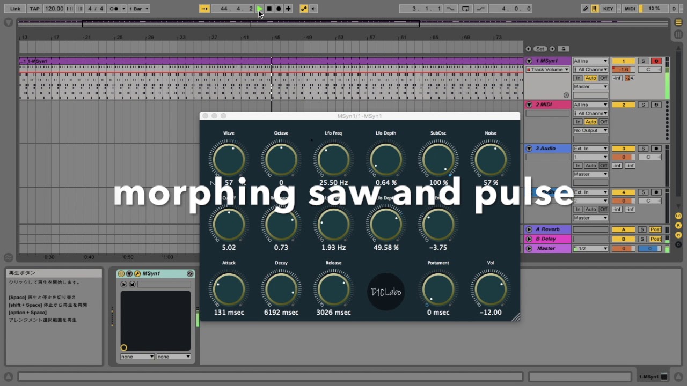
Task: Open Master 1/2 output dropdown
Action: click(x=590, y=249)
